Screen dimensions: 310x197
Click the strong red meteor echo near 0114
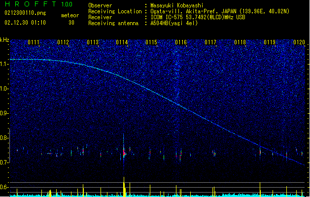pos(124,153)
